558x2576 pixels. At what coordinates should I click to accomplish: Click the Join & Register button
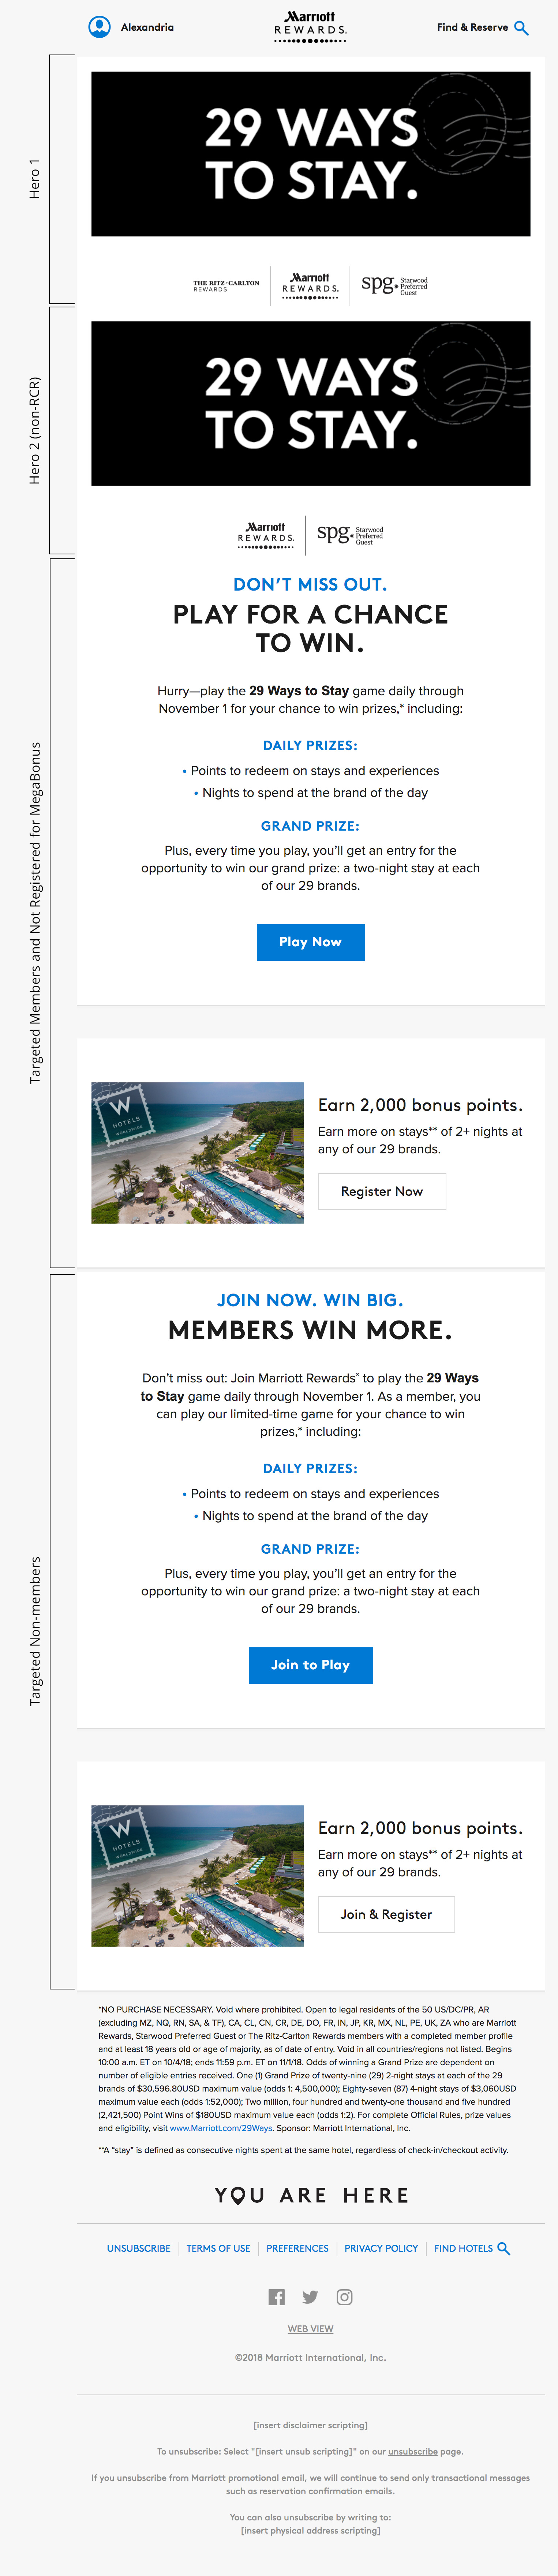pyautogui.click(x=386, y=1914)
